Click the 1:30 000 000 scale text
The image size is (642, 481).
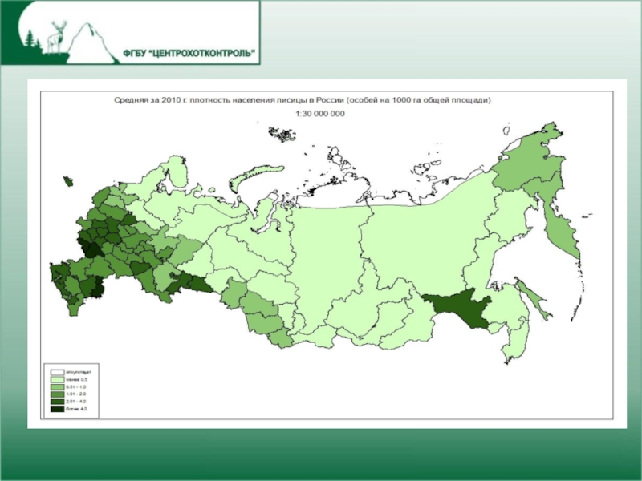point(319,114)
